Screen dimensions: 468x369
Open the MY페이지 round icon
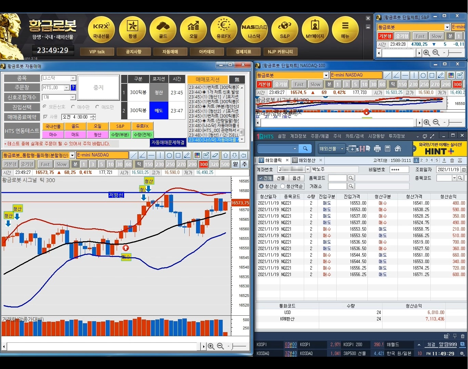tap(315, 30)
